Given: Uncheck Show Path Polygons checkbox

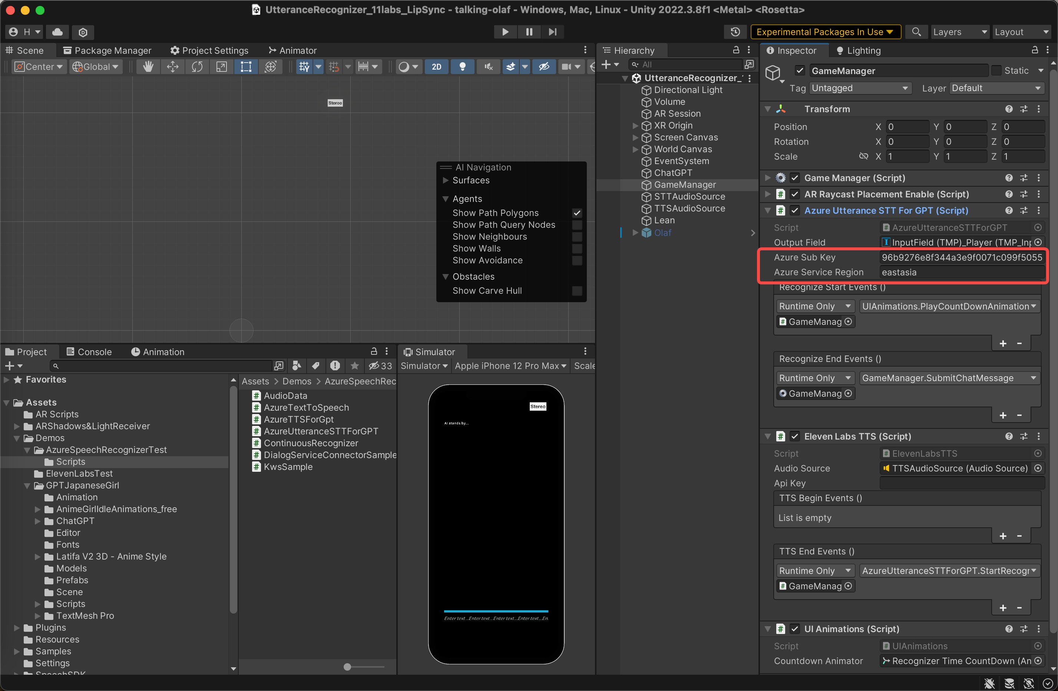Looking at the screenshot, I should pyautogui.click(x=576, y=213).
